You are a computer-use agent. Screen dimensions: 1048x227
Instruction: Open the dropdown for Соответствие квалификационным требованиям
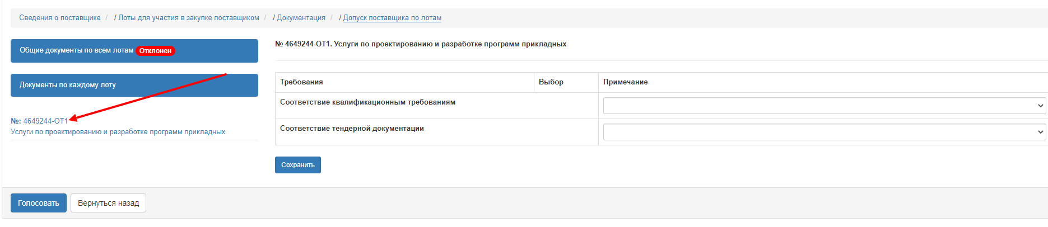point(825,106)
